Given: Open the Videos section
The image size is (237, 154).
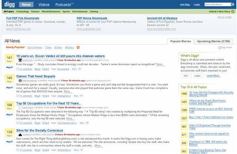Looking at the screenshot, I should point(44,5).
